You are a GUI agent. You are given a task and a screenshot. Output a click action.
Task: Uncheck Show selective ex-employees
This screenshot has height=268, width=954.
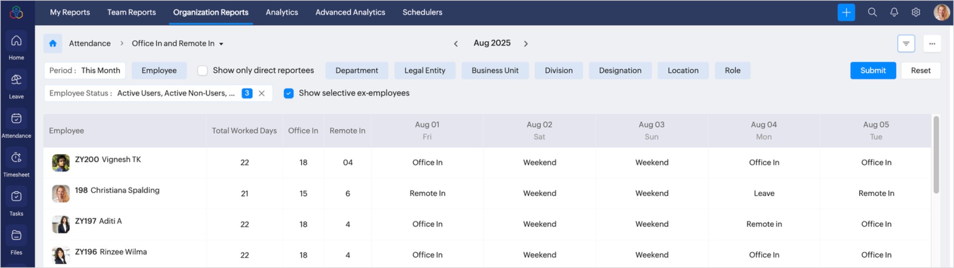tap(289, 93)
